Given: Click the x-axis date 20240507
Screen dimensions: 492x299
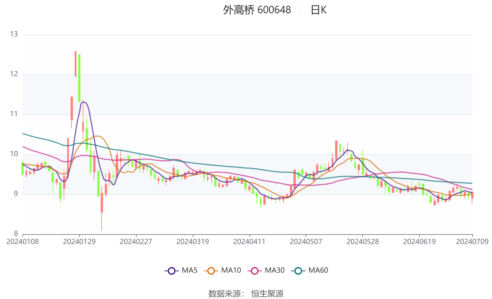Looking at the screenshot, I should 306,242.
